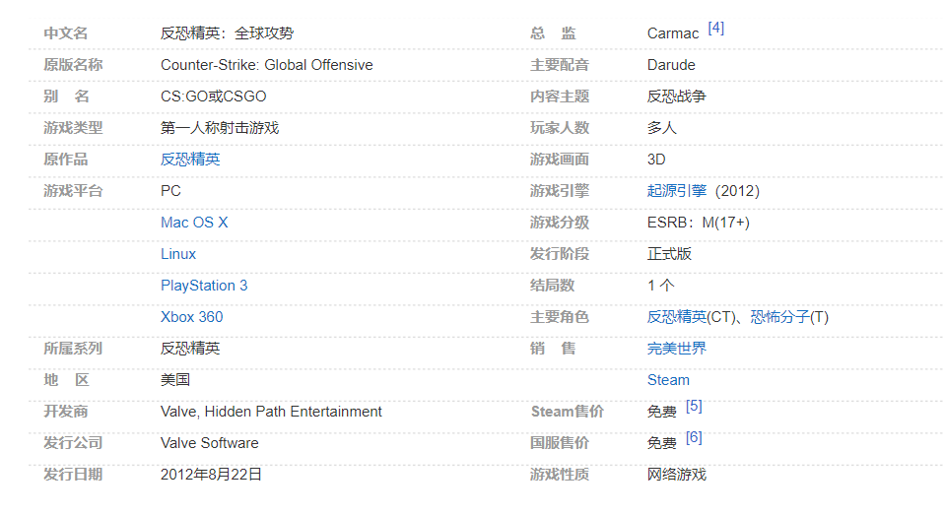
Task: Click the region value 美国
Action: (x=175, y=380)
